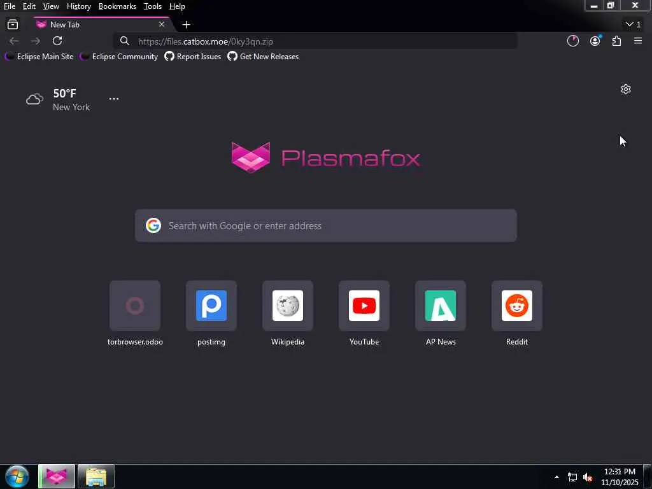Click the Plasmafox fox logo

point(251,157)
